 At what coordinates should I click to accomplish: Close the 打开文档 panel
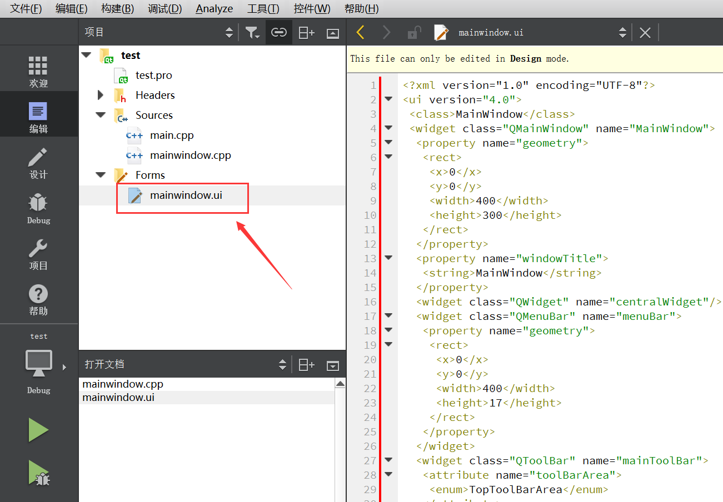coord(333,365)
